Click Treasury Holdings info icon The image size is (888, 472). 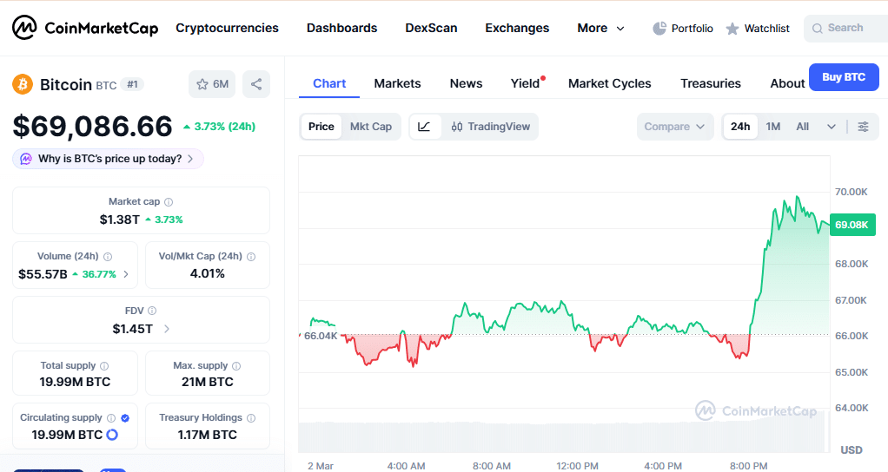tap(251, 417)
